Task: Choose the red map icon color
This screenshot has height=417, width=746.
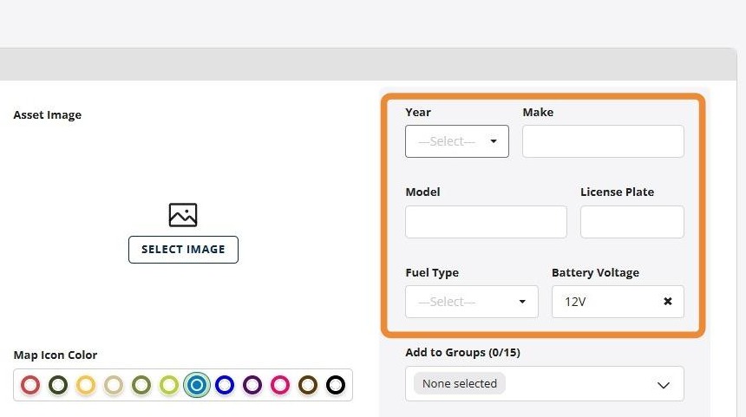Action: 30,385
